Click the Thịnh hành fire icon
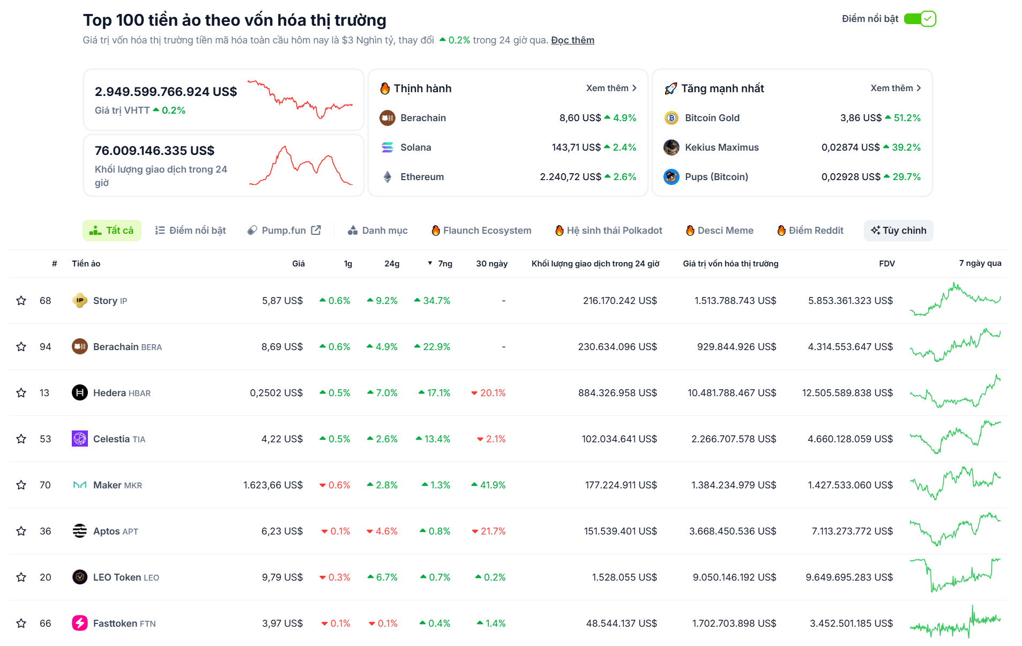 click(385, 88)
